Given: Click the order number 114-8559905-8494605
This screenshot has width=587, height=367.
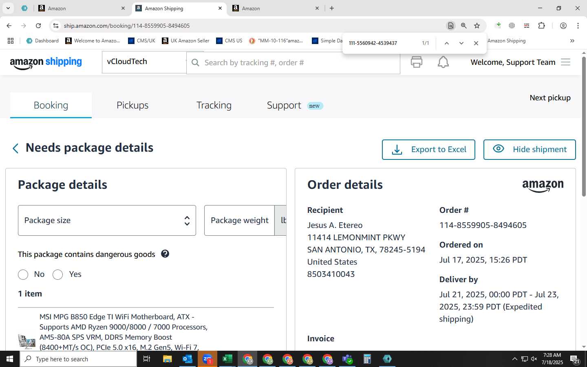Looking at the screenshot, I should click(483, 225).
